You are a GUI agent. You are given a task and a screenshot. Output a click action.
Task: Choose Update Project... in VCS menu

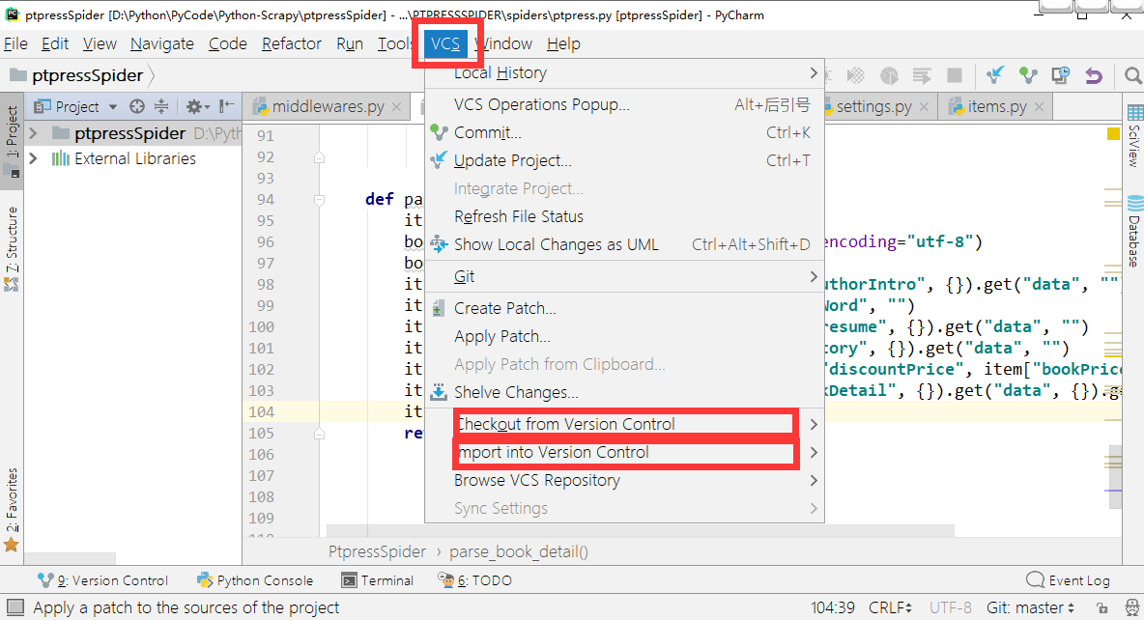coord(624,160)
